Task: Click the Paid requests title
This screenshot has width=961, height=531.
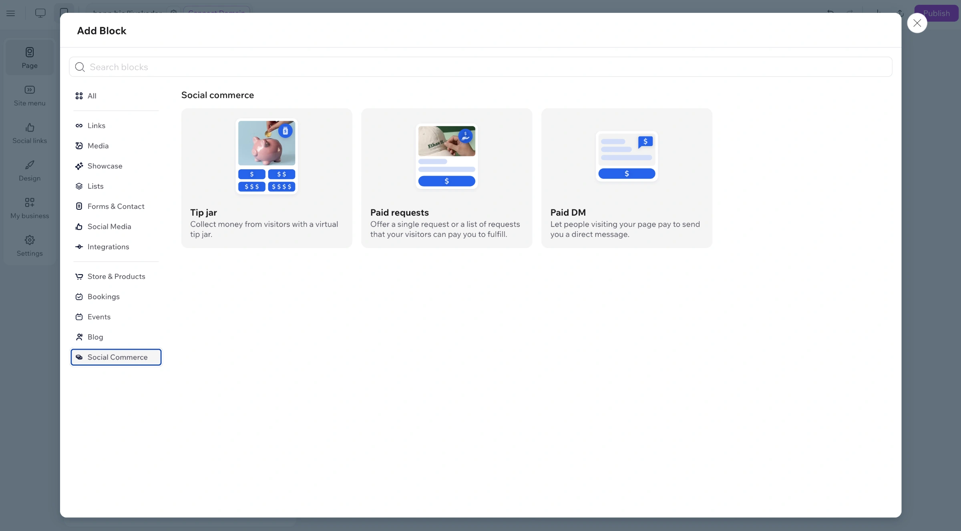Action: coord(399,212)
